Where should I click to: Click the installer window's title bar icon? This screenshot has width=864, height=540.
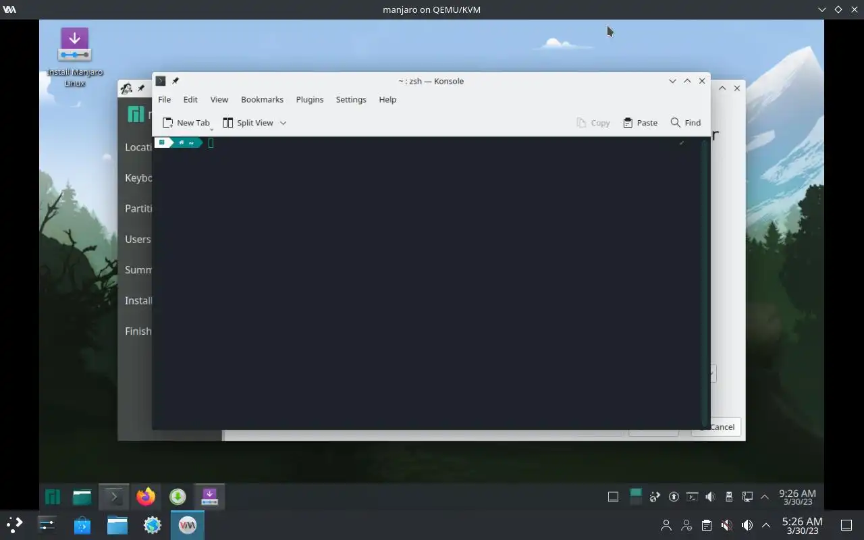(x=126, y=88)
